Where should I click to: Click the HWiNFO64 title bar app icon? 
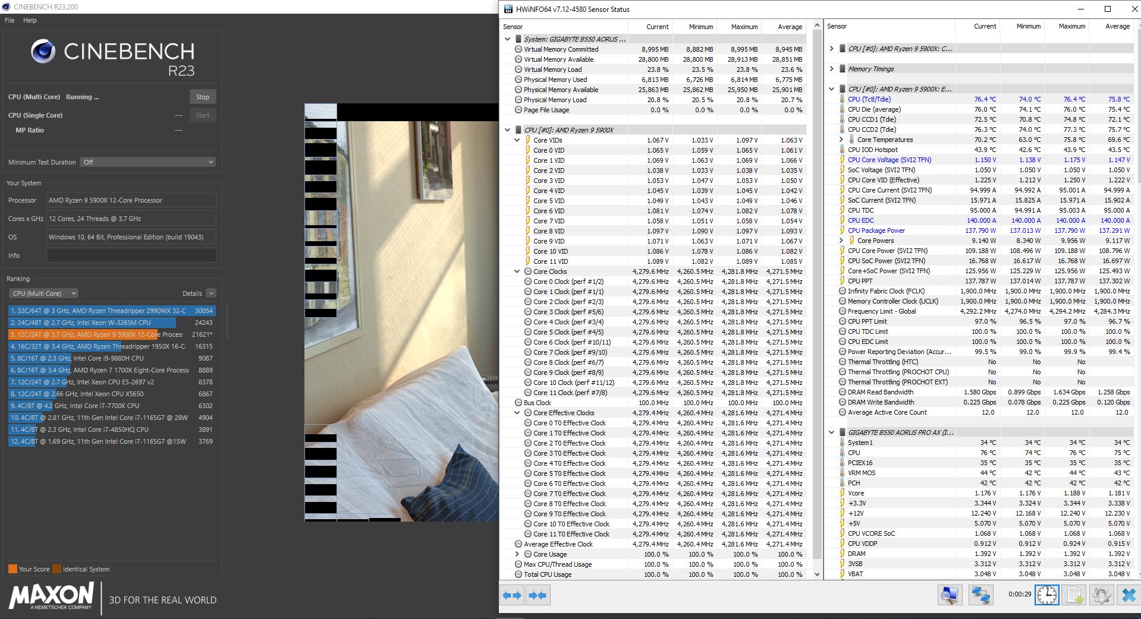click(x=508, y=9)
